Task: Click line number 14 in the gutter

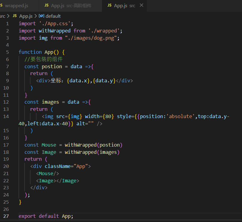Action: (6, 116)
